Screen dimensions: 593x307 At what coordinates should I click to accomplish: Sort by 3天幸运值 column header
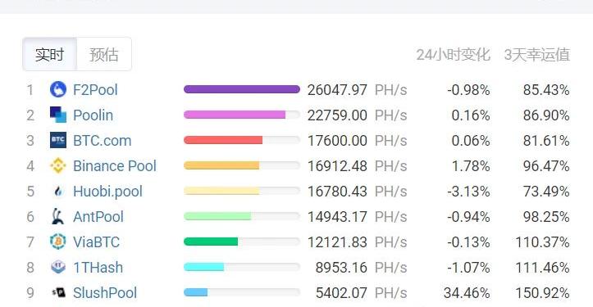point(537,55)
